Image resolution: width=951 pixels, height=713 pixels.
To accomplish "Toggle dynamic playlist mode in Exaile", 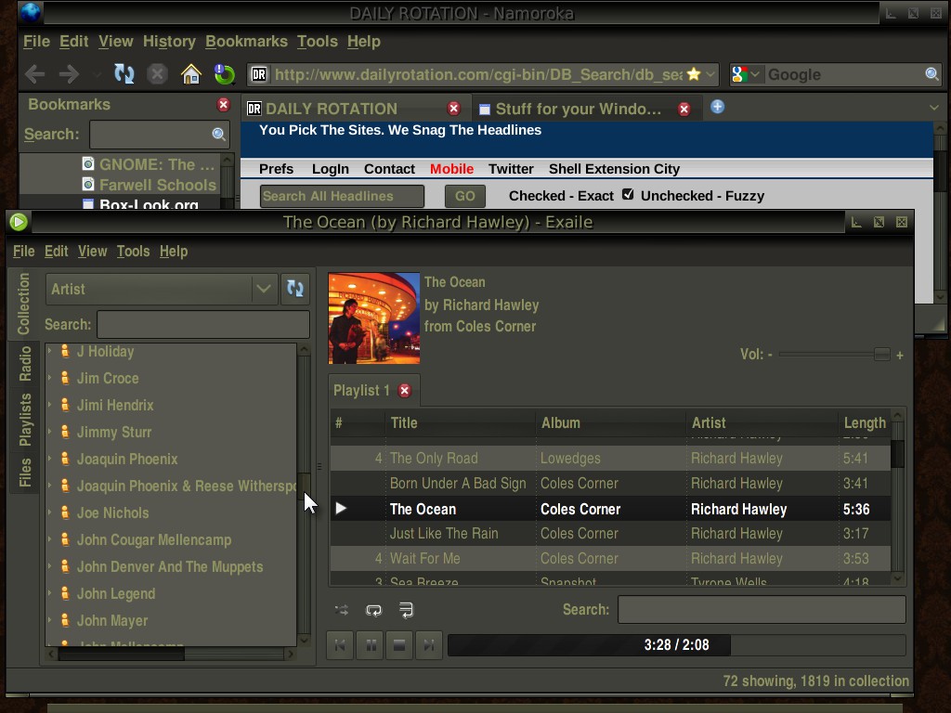I will click(x=406, y=610).
